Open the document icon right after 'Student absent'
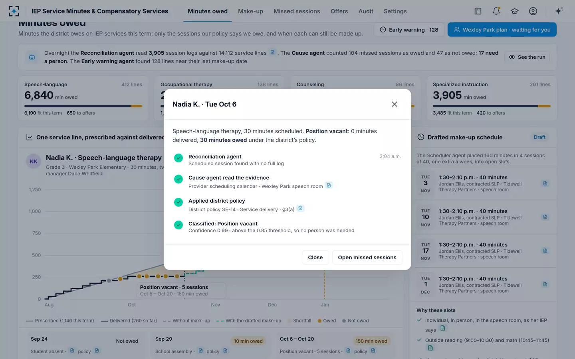The height and width of the screenshot is (359, 575). (72, 351)
